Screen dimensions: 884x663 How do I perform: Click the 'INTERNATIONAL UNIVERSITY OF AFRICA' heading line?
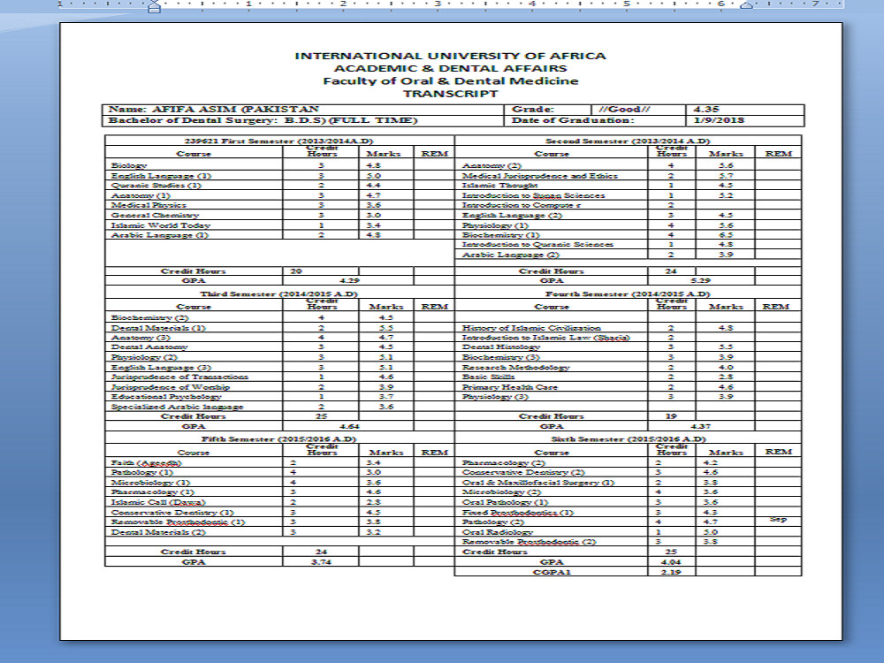pos(450,56)
